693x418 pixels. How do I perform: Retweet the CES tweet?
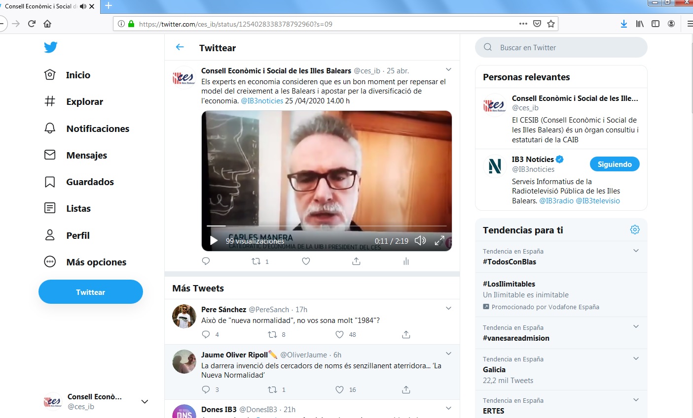(x=256, y=261)
